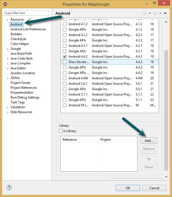Check the Android 5.0.1 target checkbox
Viewport: 172px width, 197px height.
pyautogui.click(x=64, y=84)
